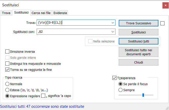
Task: Select the Evidenzia tab
Action: 60,13
